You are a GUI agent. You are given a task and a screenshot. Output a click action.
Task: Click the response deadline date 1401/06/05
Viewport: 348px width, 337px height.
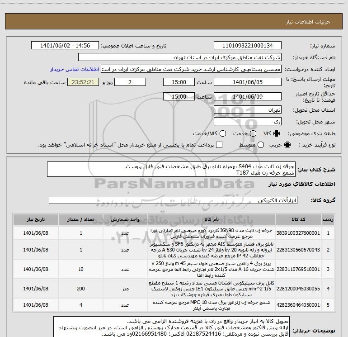point(248,82)
